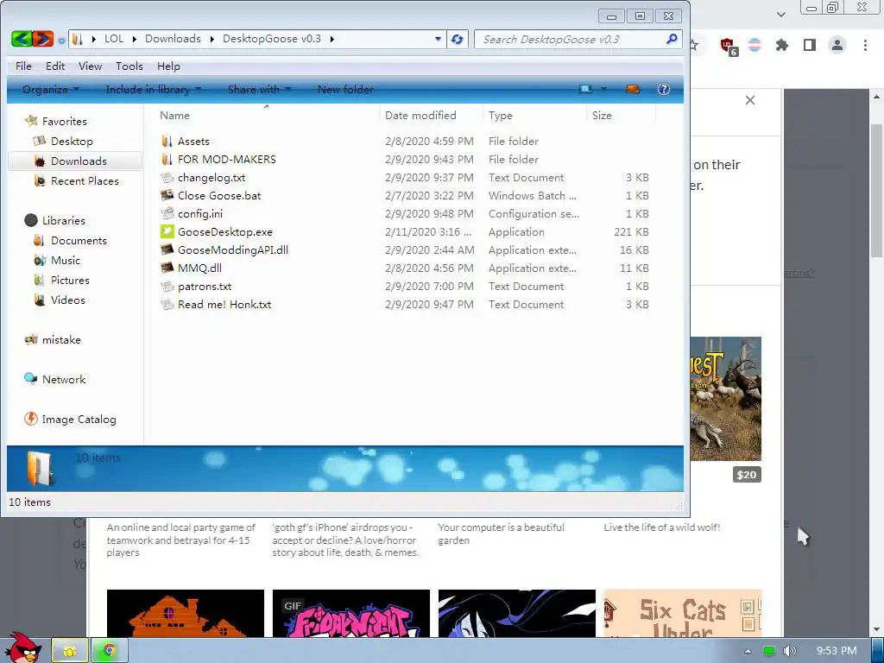Sort by the Size column header
Image resolution: width=884 pixels, height=663 pixels.
coord(622,116)
